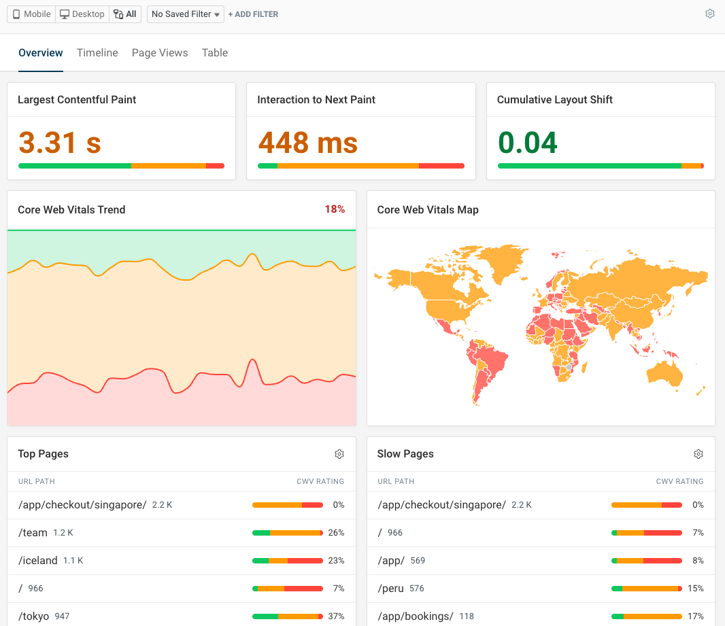
Task: Open the Page Views tab
Action: [x=160, y=52]
